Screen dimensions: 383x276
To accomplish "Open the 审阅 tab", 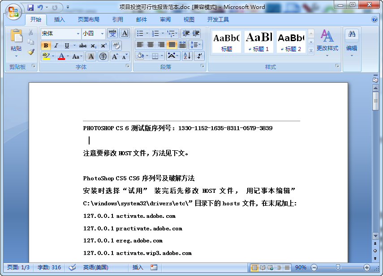I will pyautogui.click(x=165, y=20).
